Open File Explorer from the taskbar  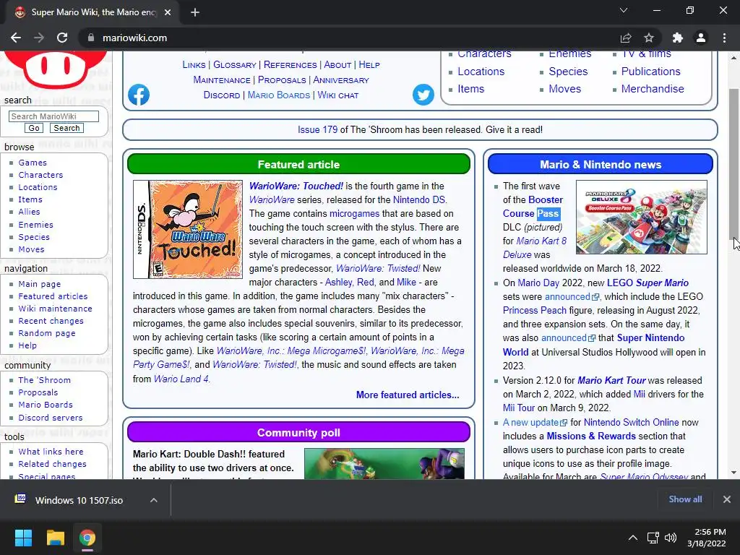(x=55, y=538)
